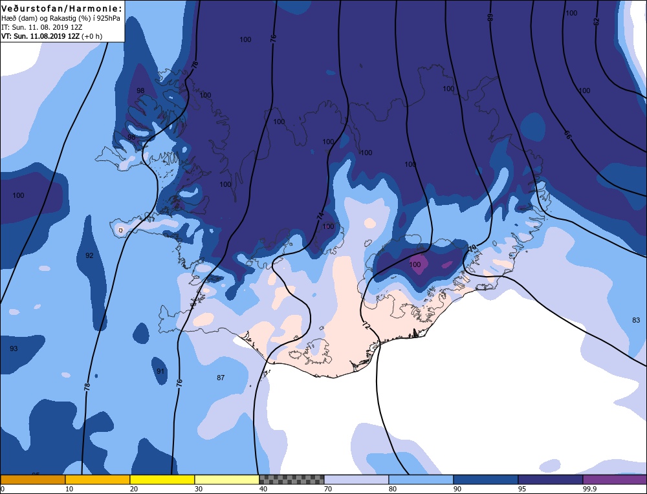Screen dimensions: 647x494
Task: Click the pale yellow 30–40 legend swatch
Action: [x=227, y=479]
